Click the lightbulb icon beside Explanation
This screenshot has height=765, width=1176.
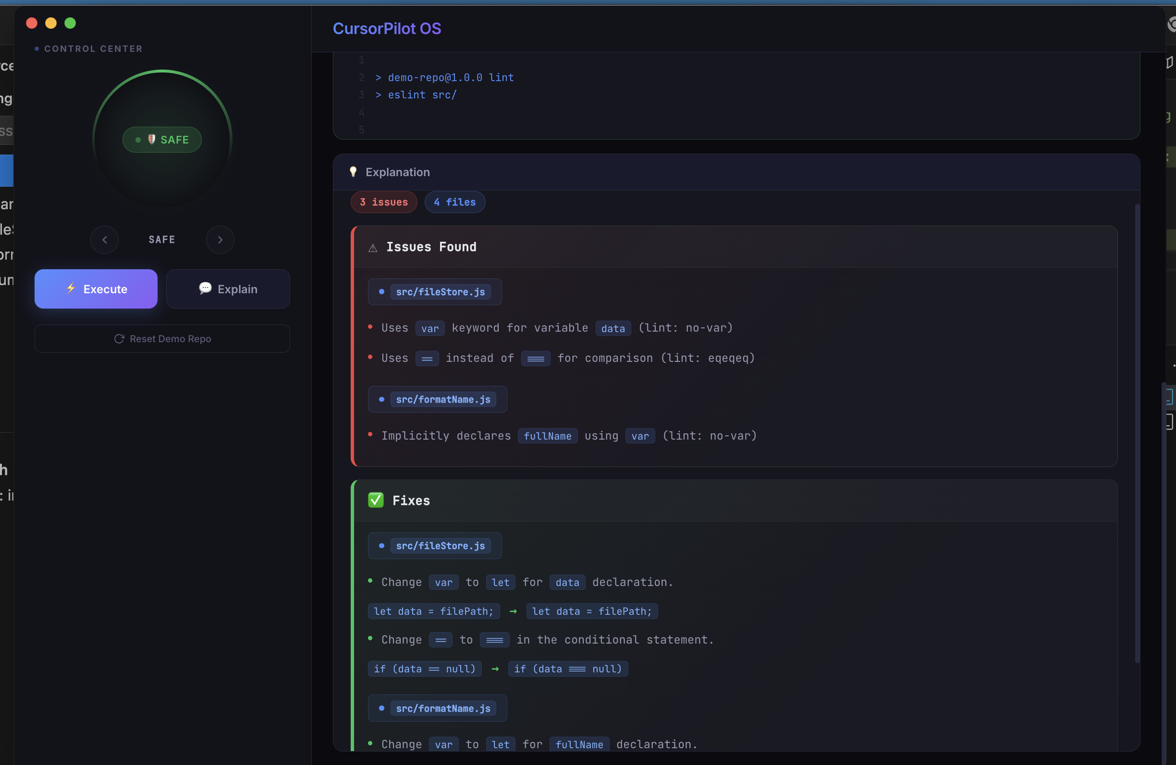pos(353,172)
